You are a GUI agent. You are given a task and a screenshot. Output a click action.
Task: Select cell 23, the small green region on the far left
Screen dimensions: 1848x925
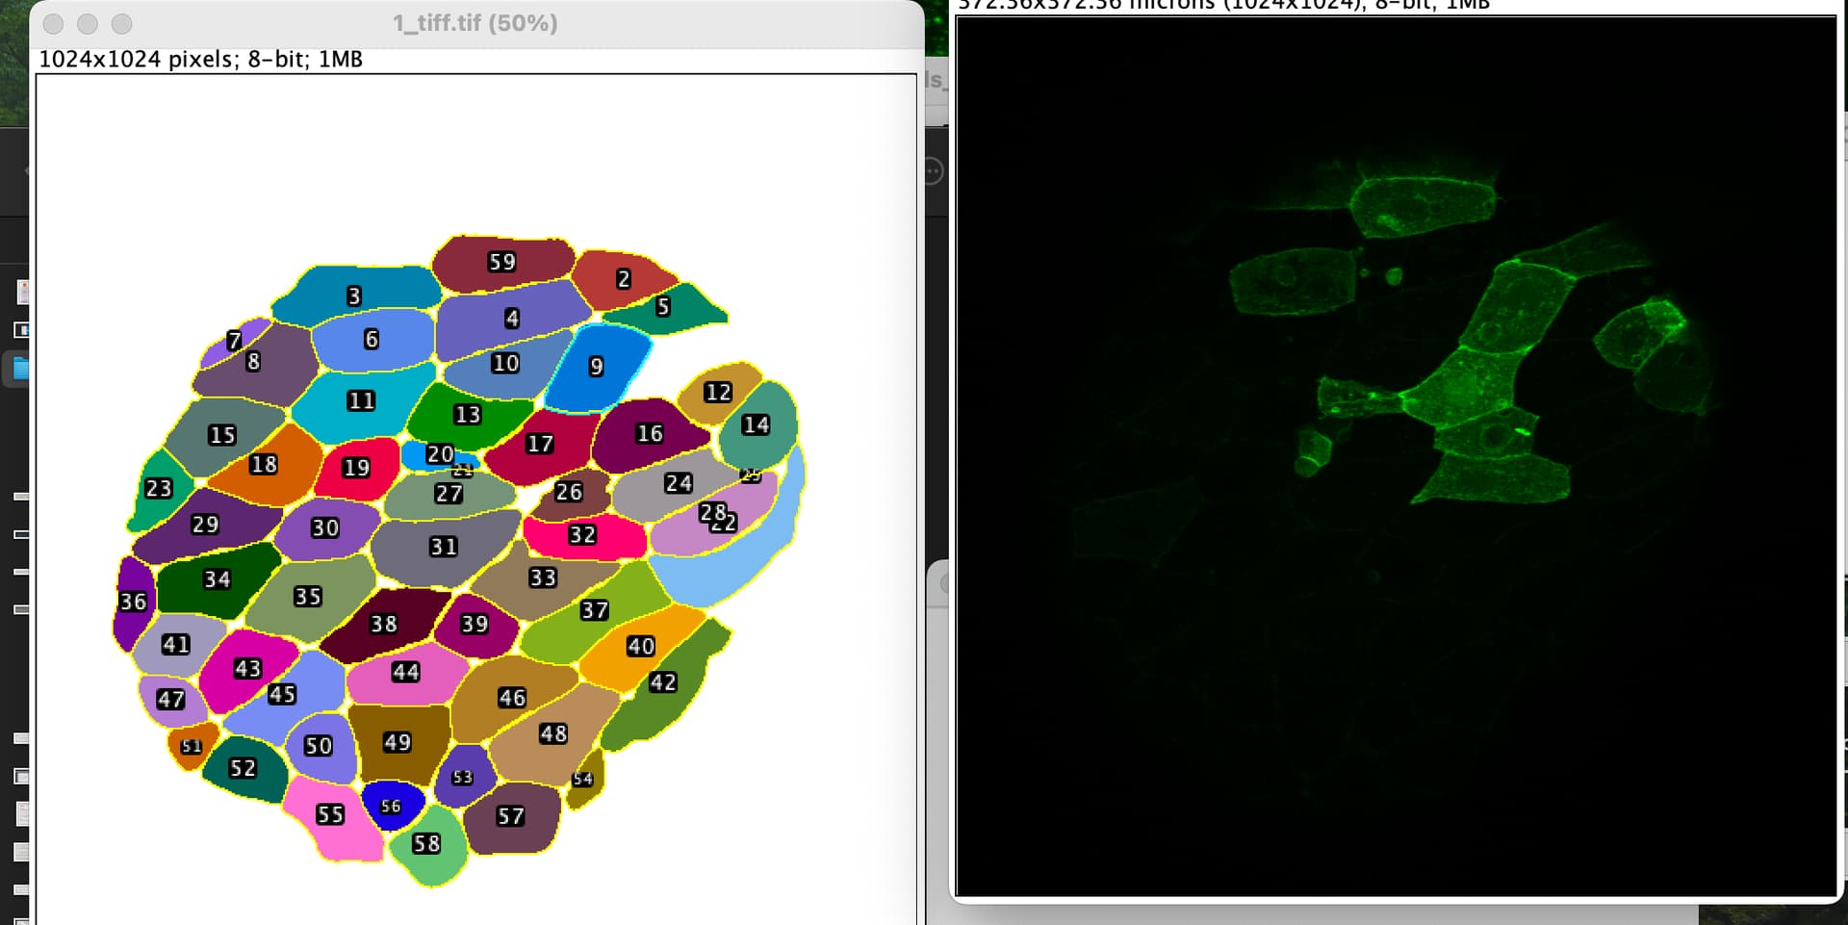pyautogui.click(x=160, y=489)
